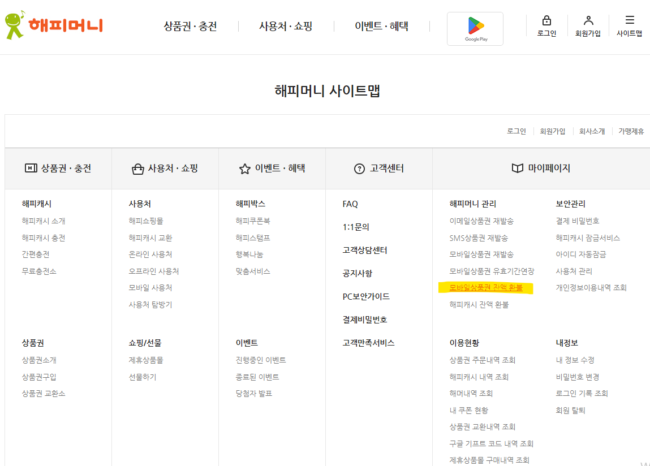Open 상품권·충전 in top navigation
The image size is (650, 466).
(x=190, y=26)
